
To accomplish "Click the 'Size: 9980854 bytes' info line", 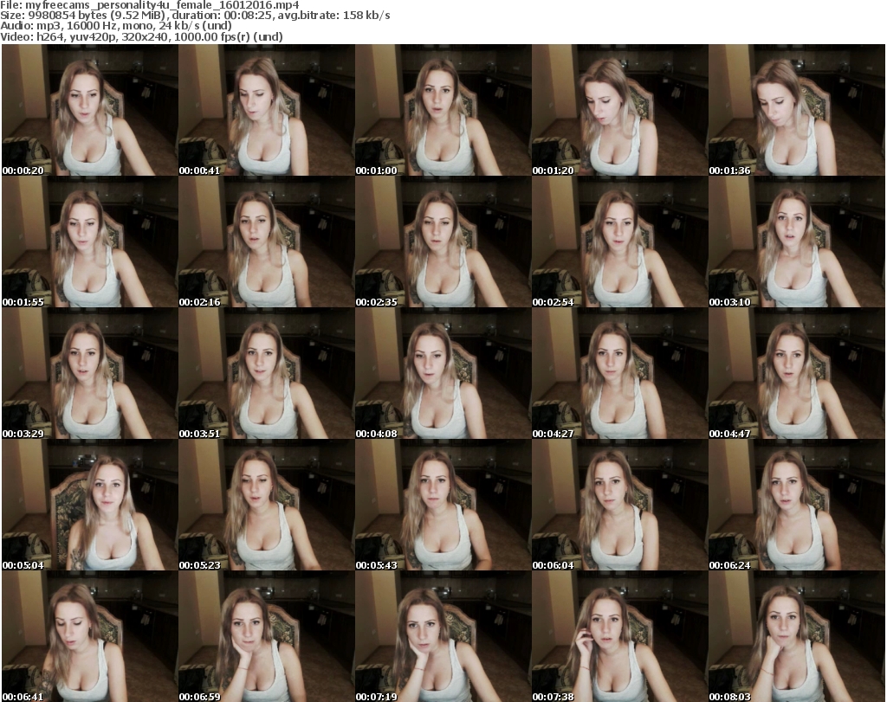I will (195, 16).
